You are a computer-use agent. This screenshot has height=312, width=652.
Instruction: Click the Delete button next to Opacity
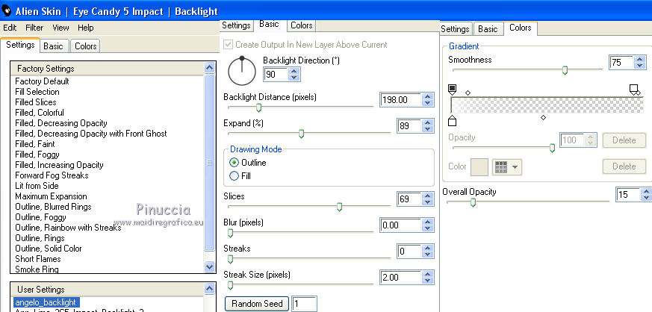point(624,140)
